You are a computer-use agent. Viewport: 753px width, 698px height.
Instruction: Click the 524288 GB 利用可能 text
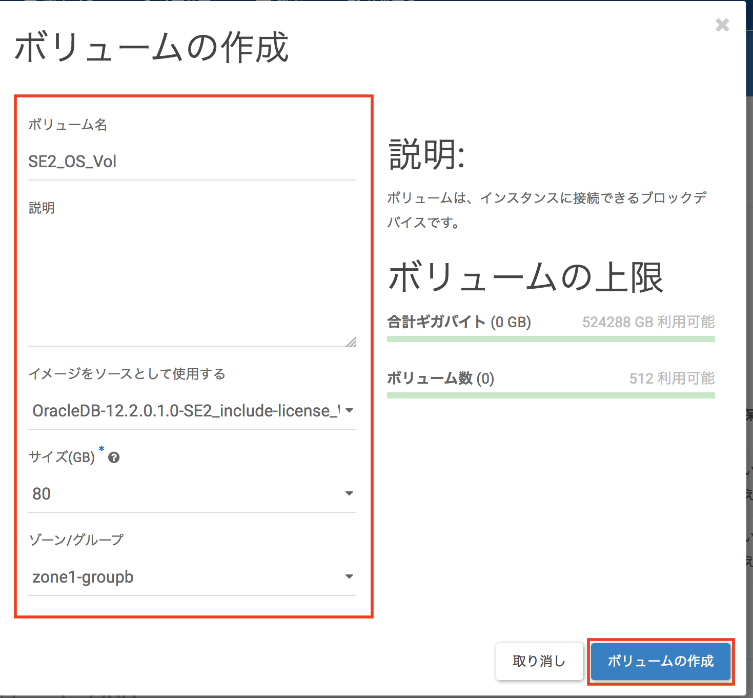648,322
